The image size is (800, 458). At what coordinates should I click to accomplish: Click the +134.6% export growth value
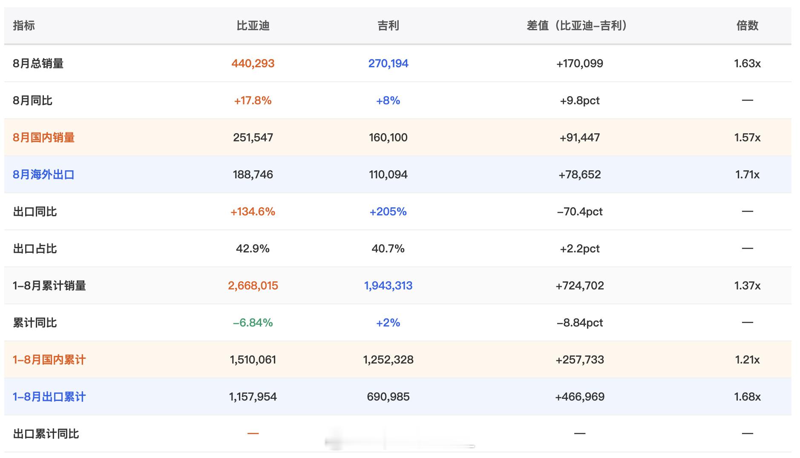point(253,212)
